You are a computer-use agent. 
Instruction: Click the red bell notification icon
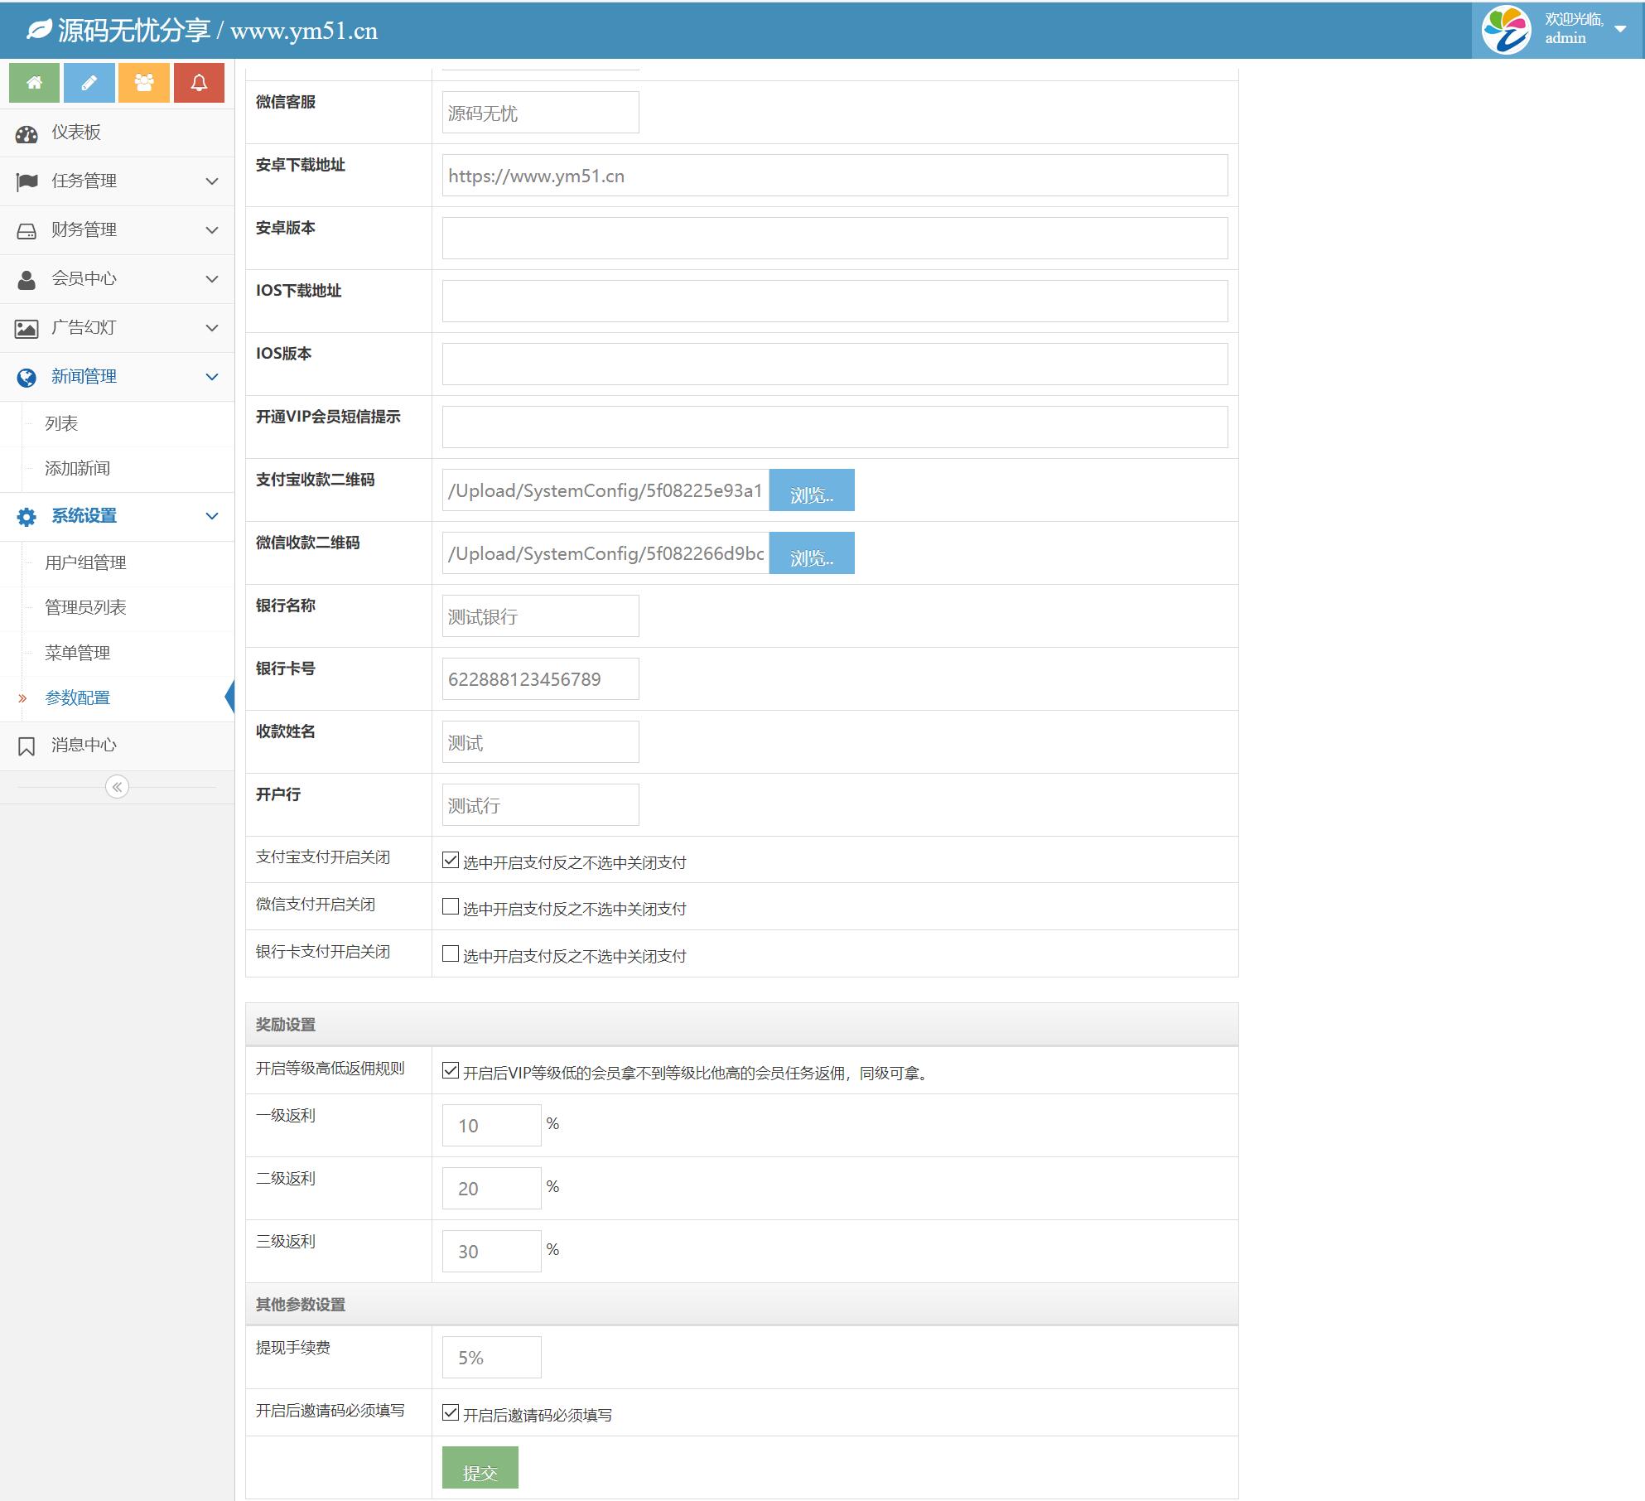coord(199,83)
